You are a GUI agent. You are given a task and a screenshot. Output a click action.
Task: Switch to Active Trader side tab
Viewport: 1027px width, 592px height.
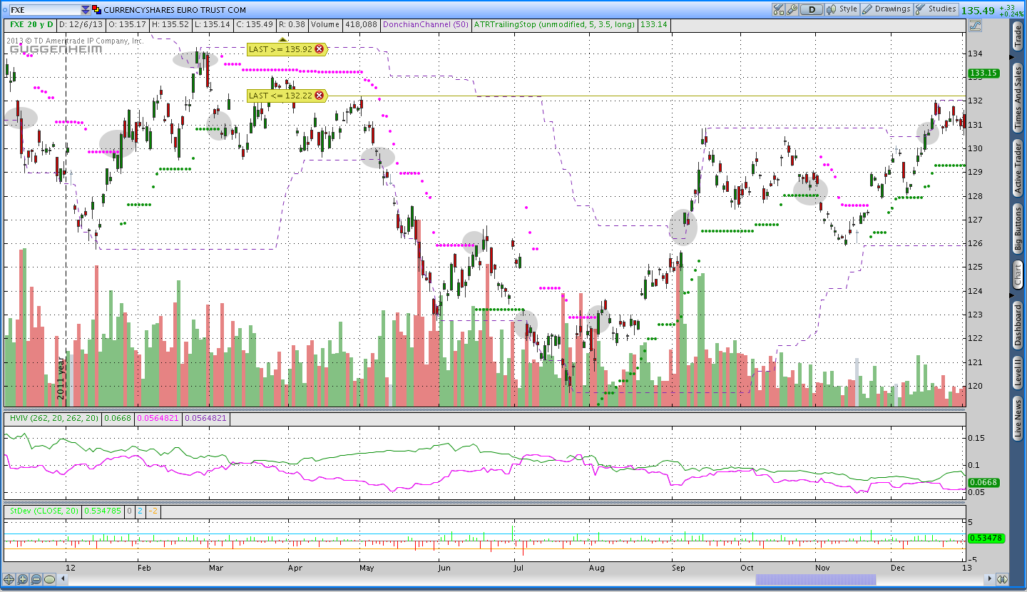(x=1018, y=168)
